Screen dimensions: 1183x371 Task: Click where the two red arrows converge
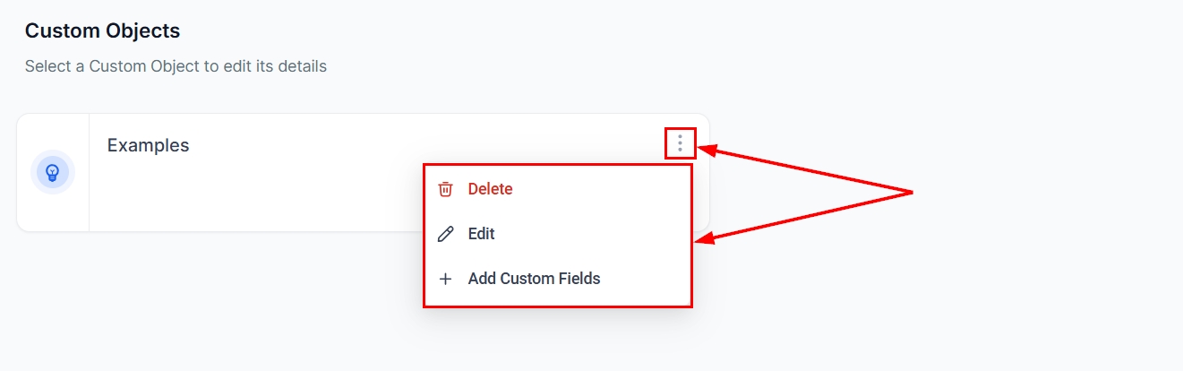tap(910, 192)
